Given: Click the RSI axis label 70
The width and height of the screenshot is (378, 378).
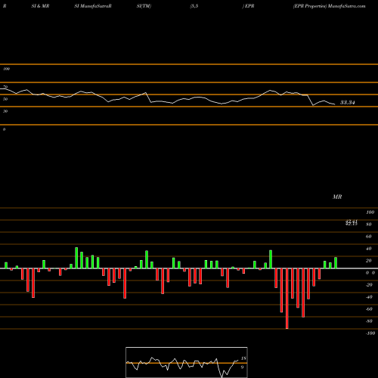Looking at the screenshot, I should (5, 87).
